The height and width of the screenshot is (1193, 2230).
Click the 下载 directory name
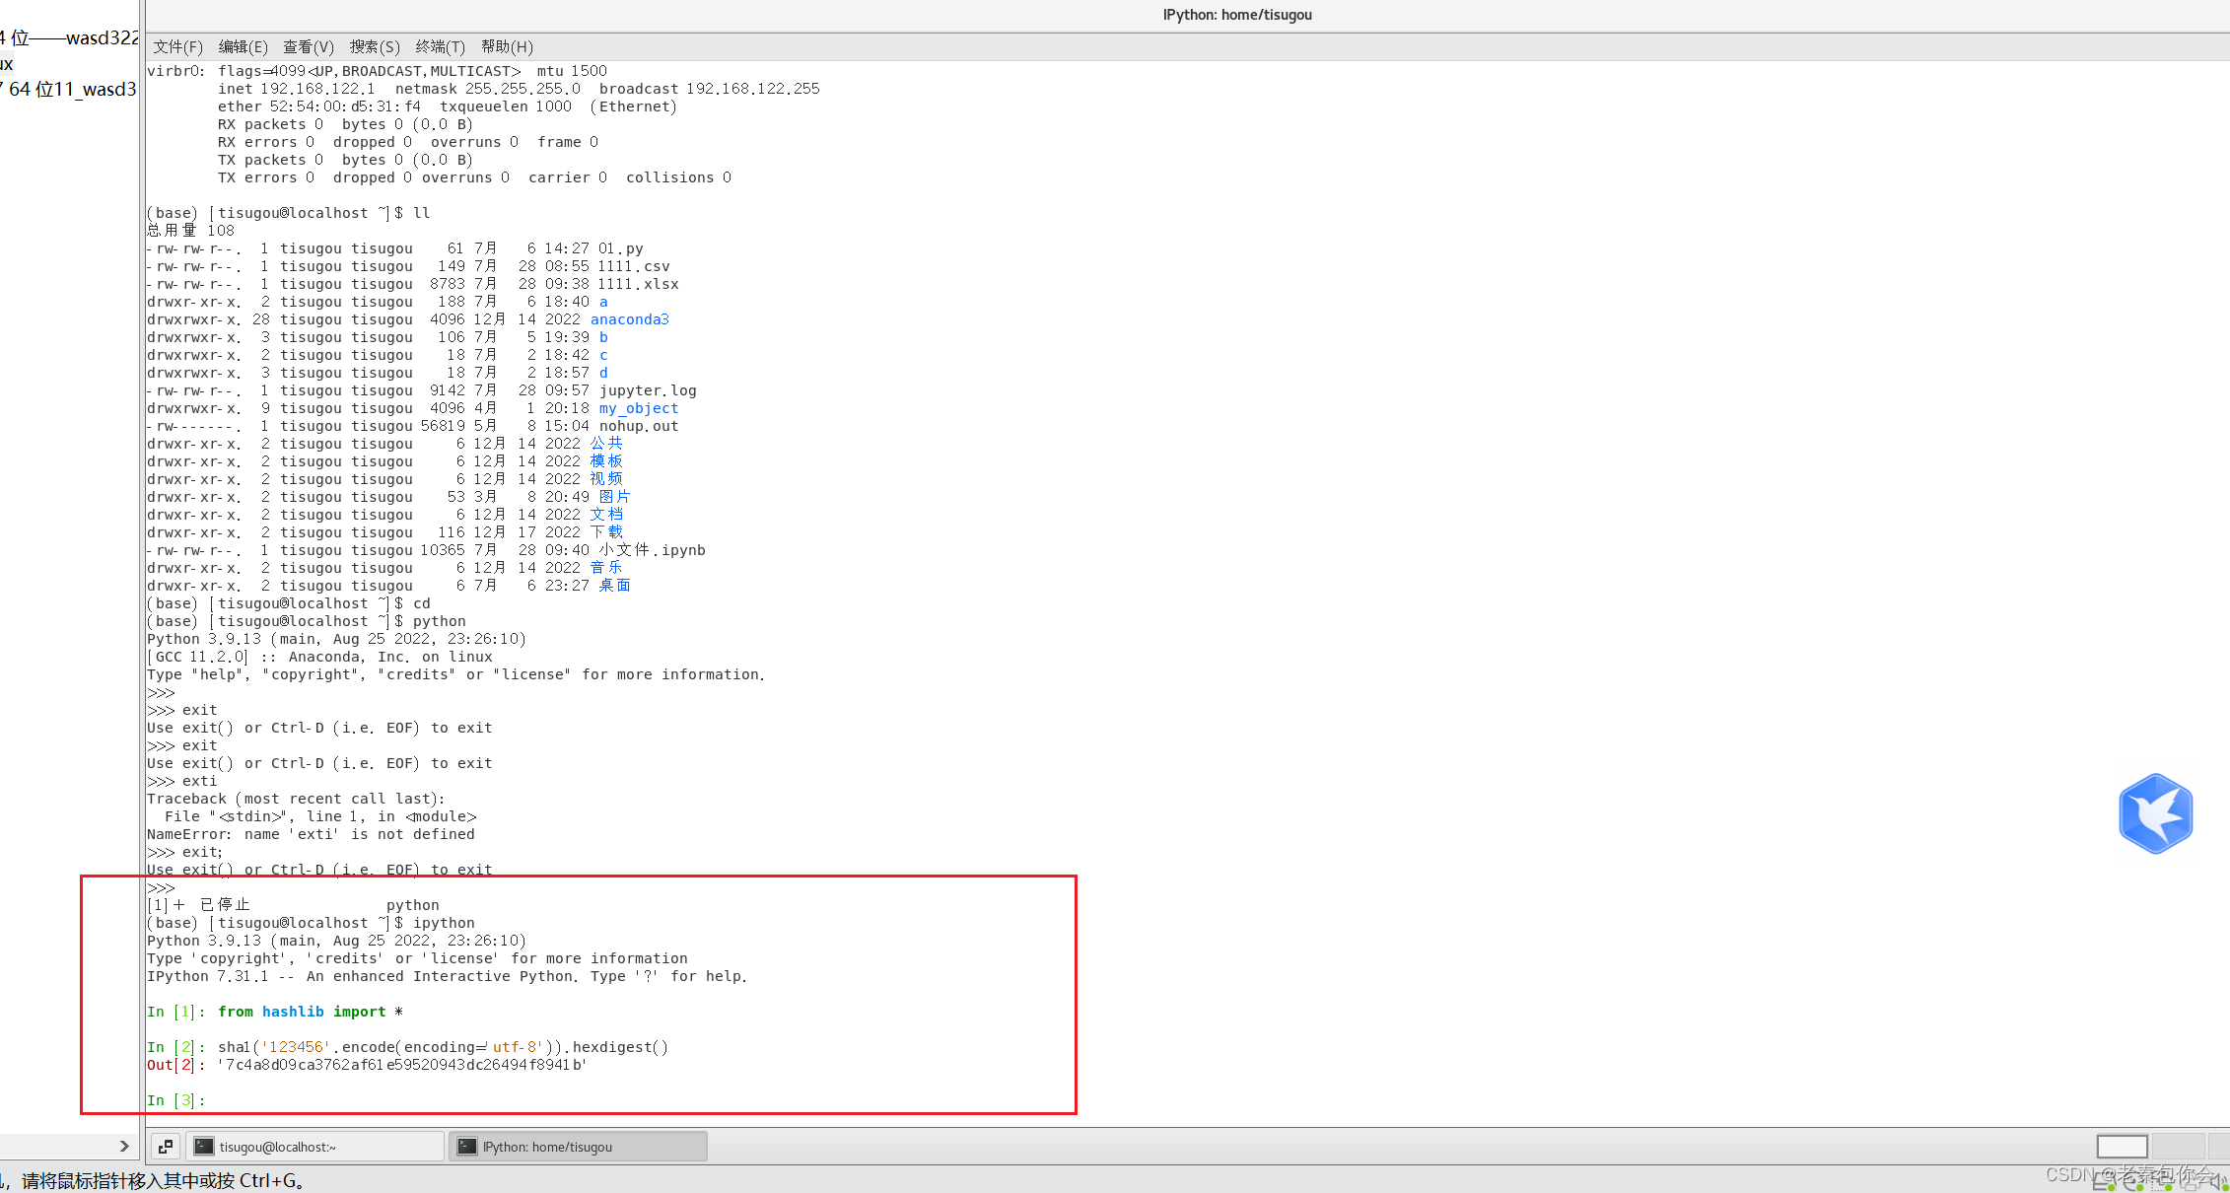coord(606,532)
